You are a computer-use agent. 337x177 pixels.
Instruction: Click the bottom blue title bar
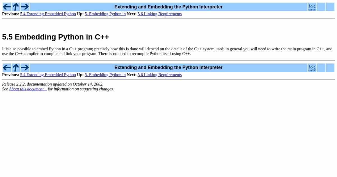(x=168, y=67)
